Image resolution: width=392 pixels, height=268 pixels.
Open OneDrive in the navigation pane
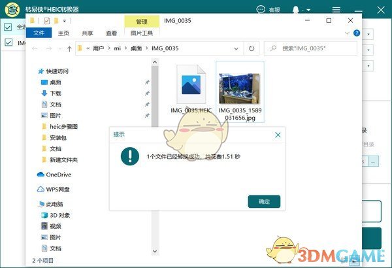pos(54,175)
